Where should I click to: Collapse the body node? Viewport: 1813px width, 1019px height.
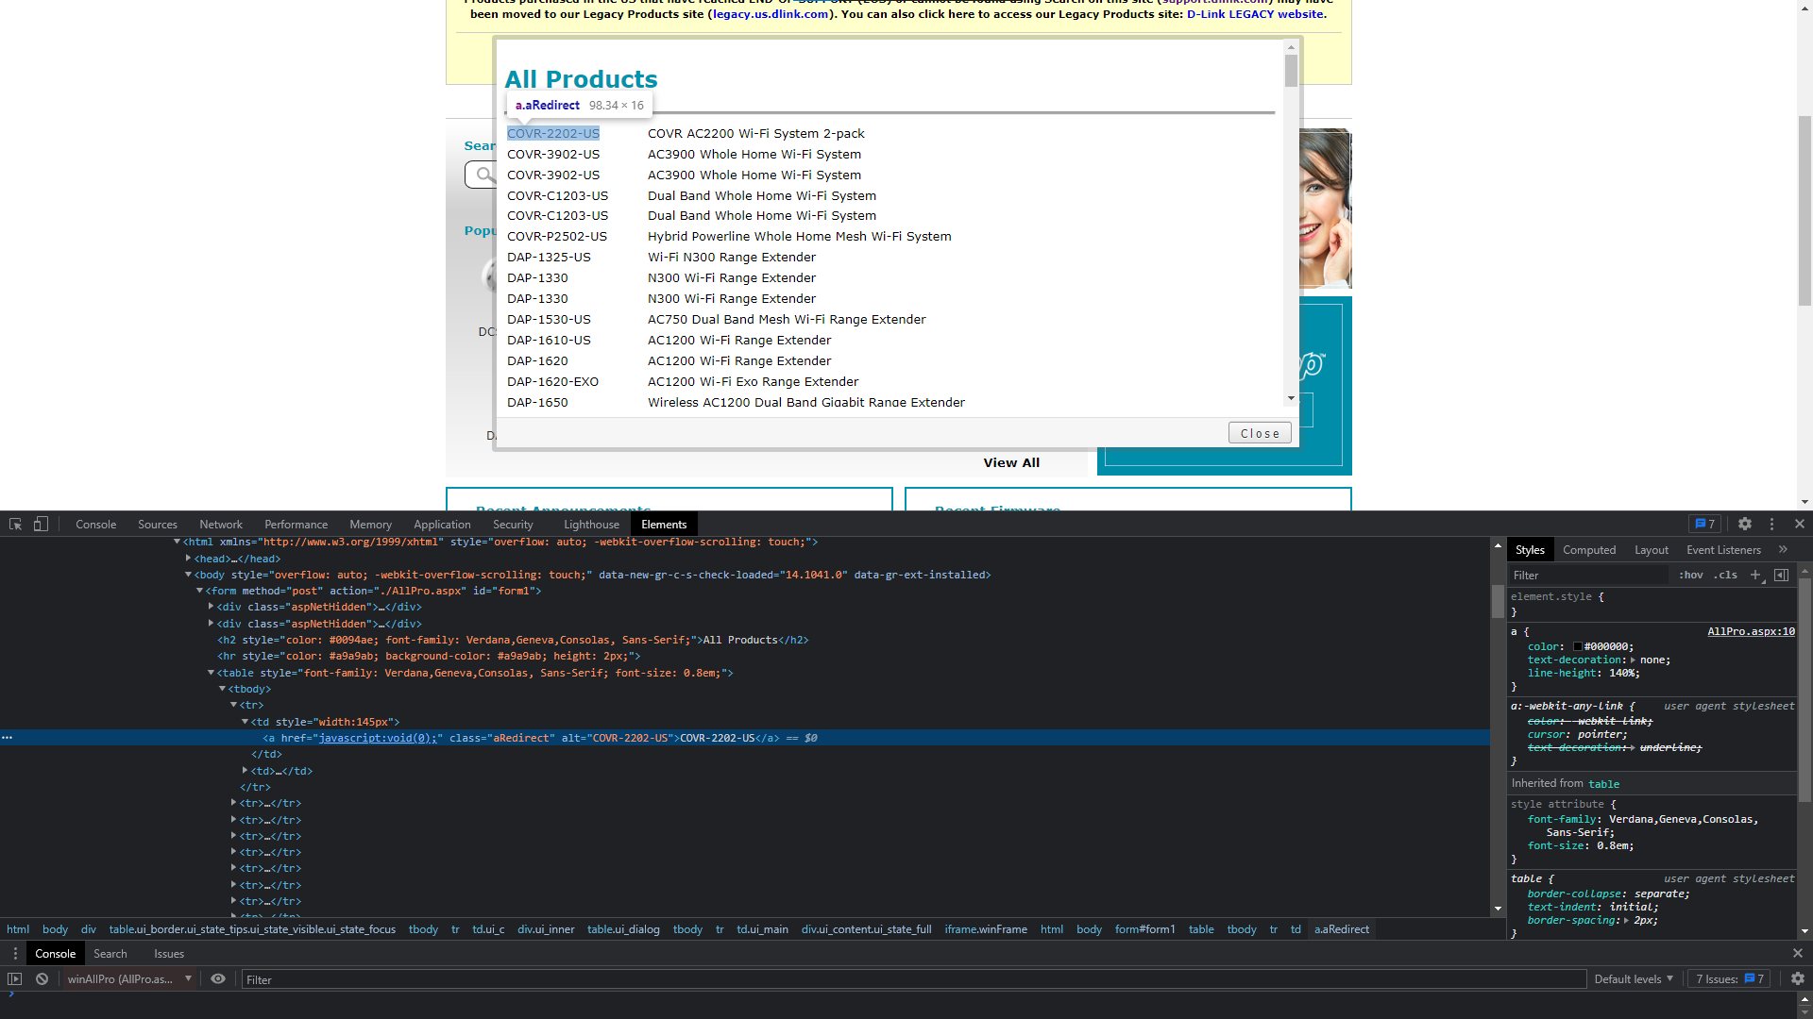click(188, 575)
